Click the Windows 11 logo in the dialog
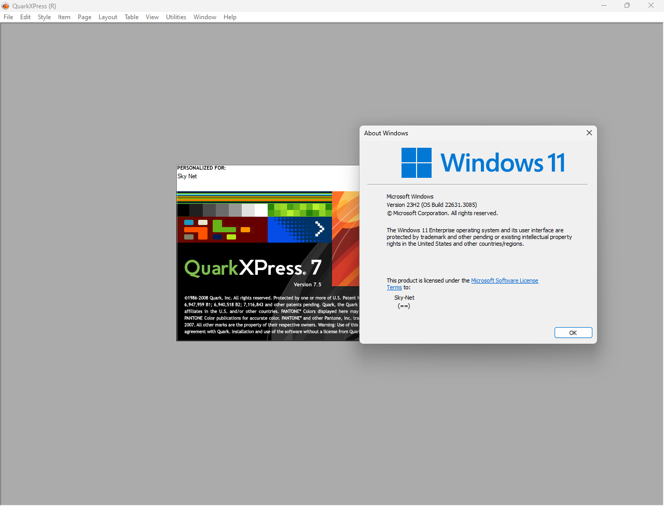The height and width of the screenshot is (506, 664). point(483,163)
